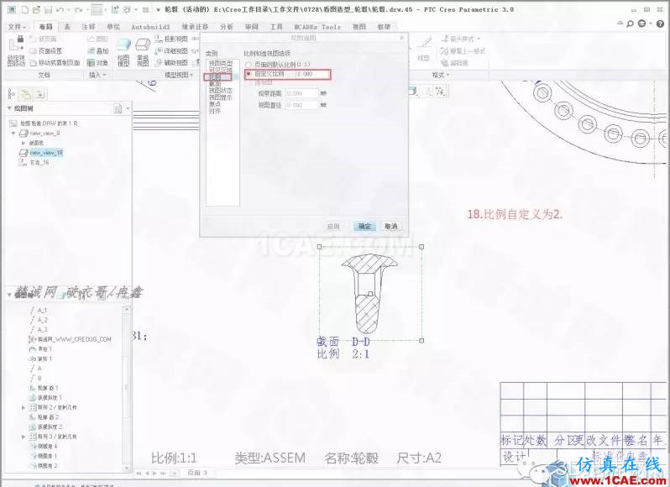Click the rightmost icon of graphics toolbar
670x487 pixels.
coord(440,91)
